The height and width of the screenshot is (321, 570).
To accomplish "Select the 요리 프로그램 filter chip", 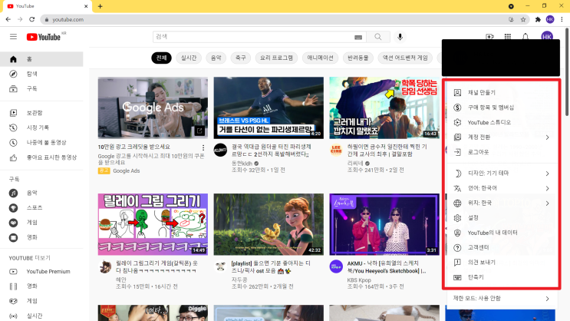I will (276, 58).
